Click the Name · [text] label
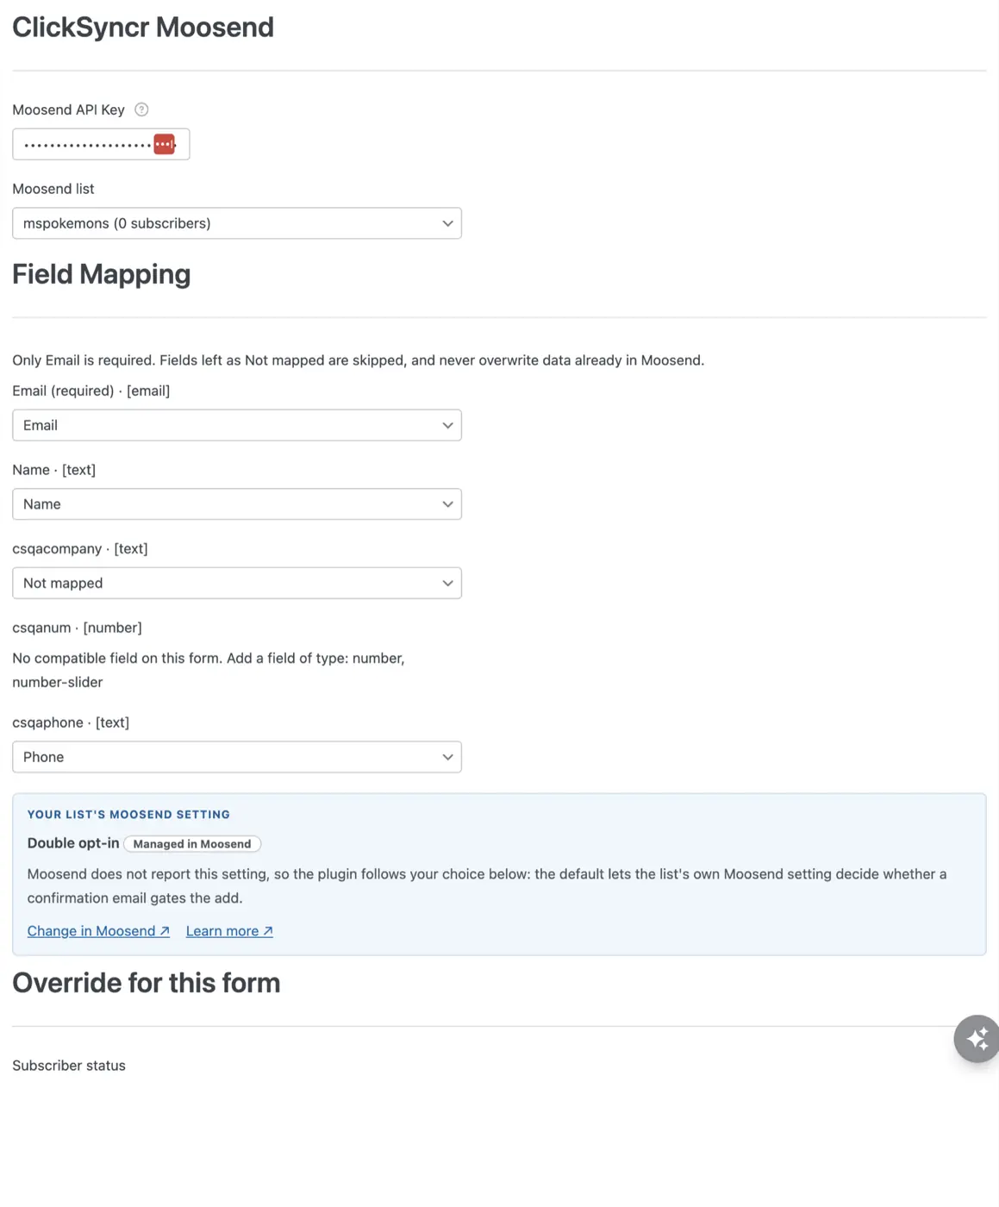This screenshot has height=1207, width=999. (53, 470)
